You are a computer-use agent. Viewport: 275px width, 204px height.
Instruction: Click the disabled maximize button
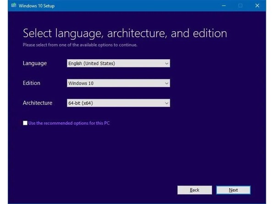point(241,6)
